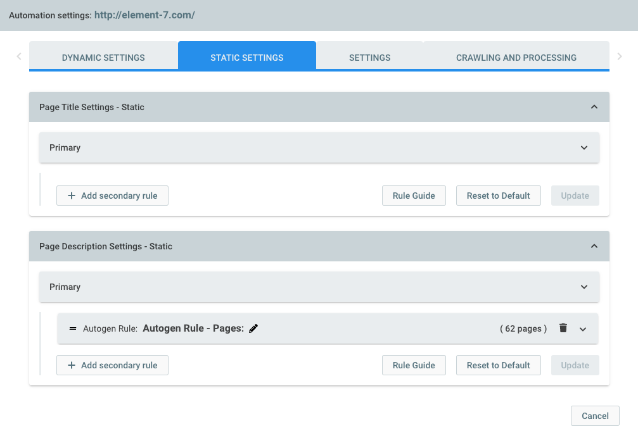Edit the Autogen Rule name with pencil icon

coord(253,328)
